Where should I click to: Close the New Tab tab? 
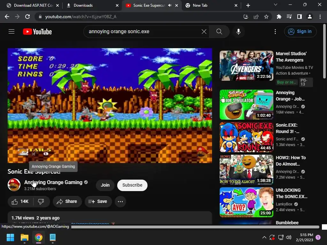pyautogui.click(x=236, y=5)
